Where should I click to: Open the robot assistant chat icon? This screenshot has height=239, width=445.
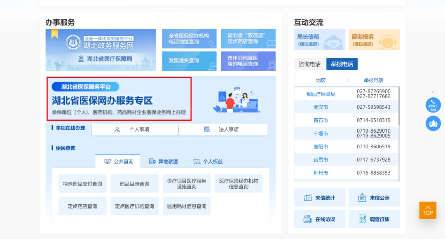(x=433, y=123)
